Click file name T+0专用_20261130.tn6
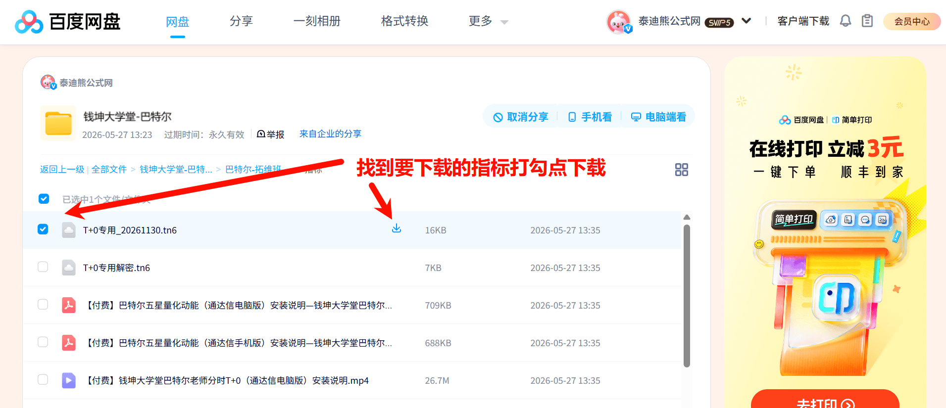This screenshot has width=946, height=408. click(x=130, y=230)
